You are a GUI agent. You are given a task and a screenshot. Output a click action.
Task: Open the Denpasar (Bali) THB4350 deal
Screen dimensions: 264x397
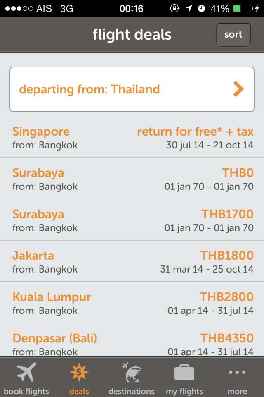click(x=132, y=343)
